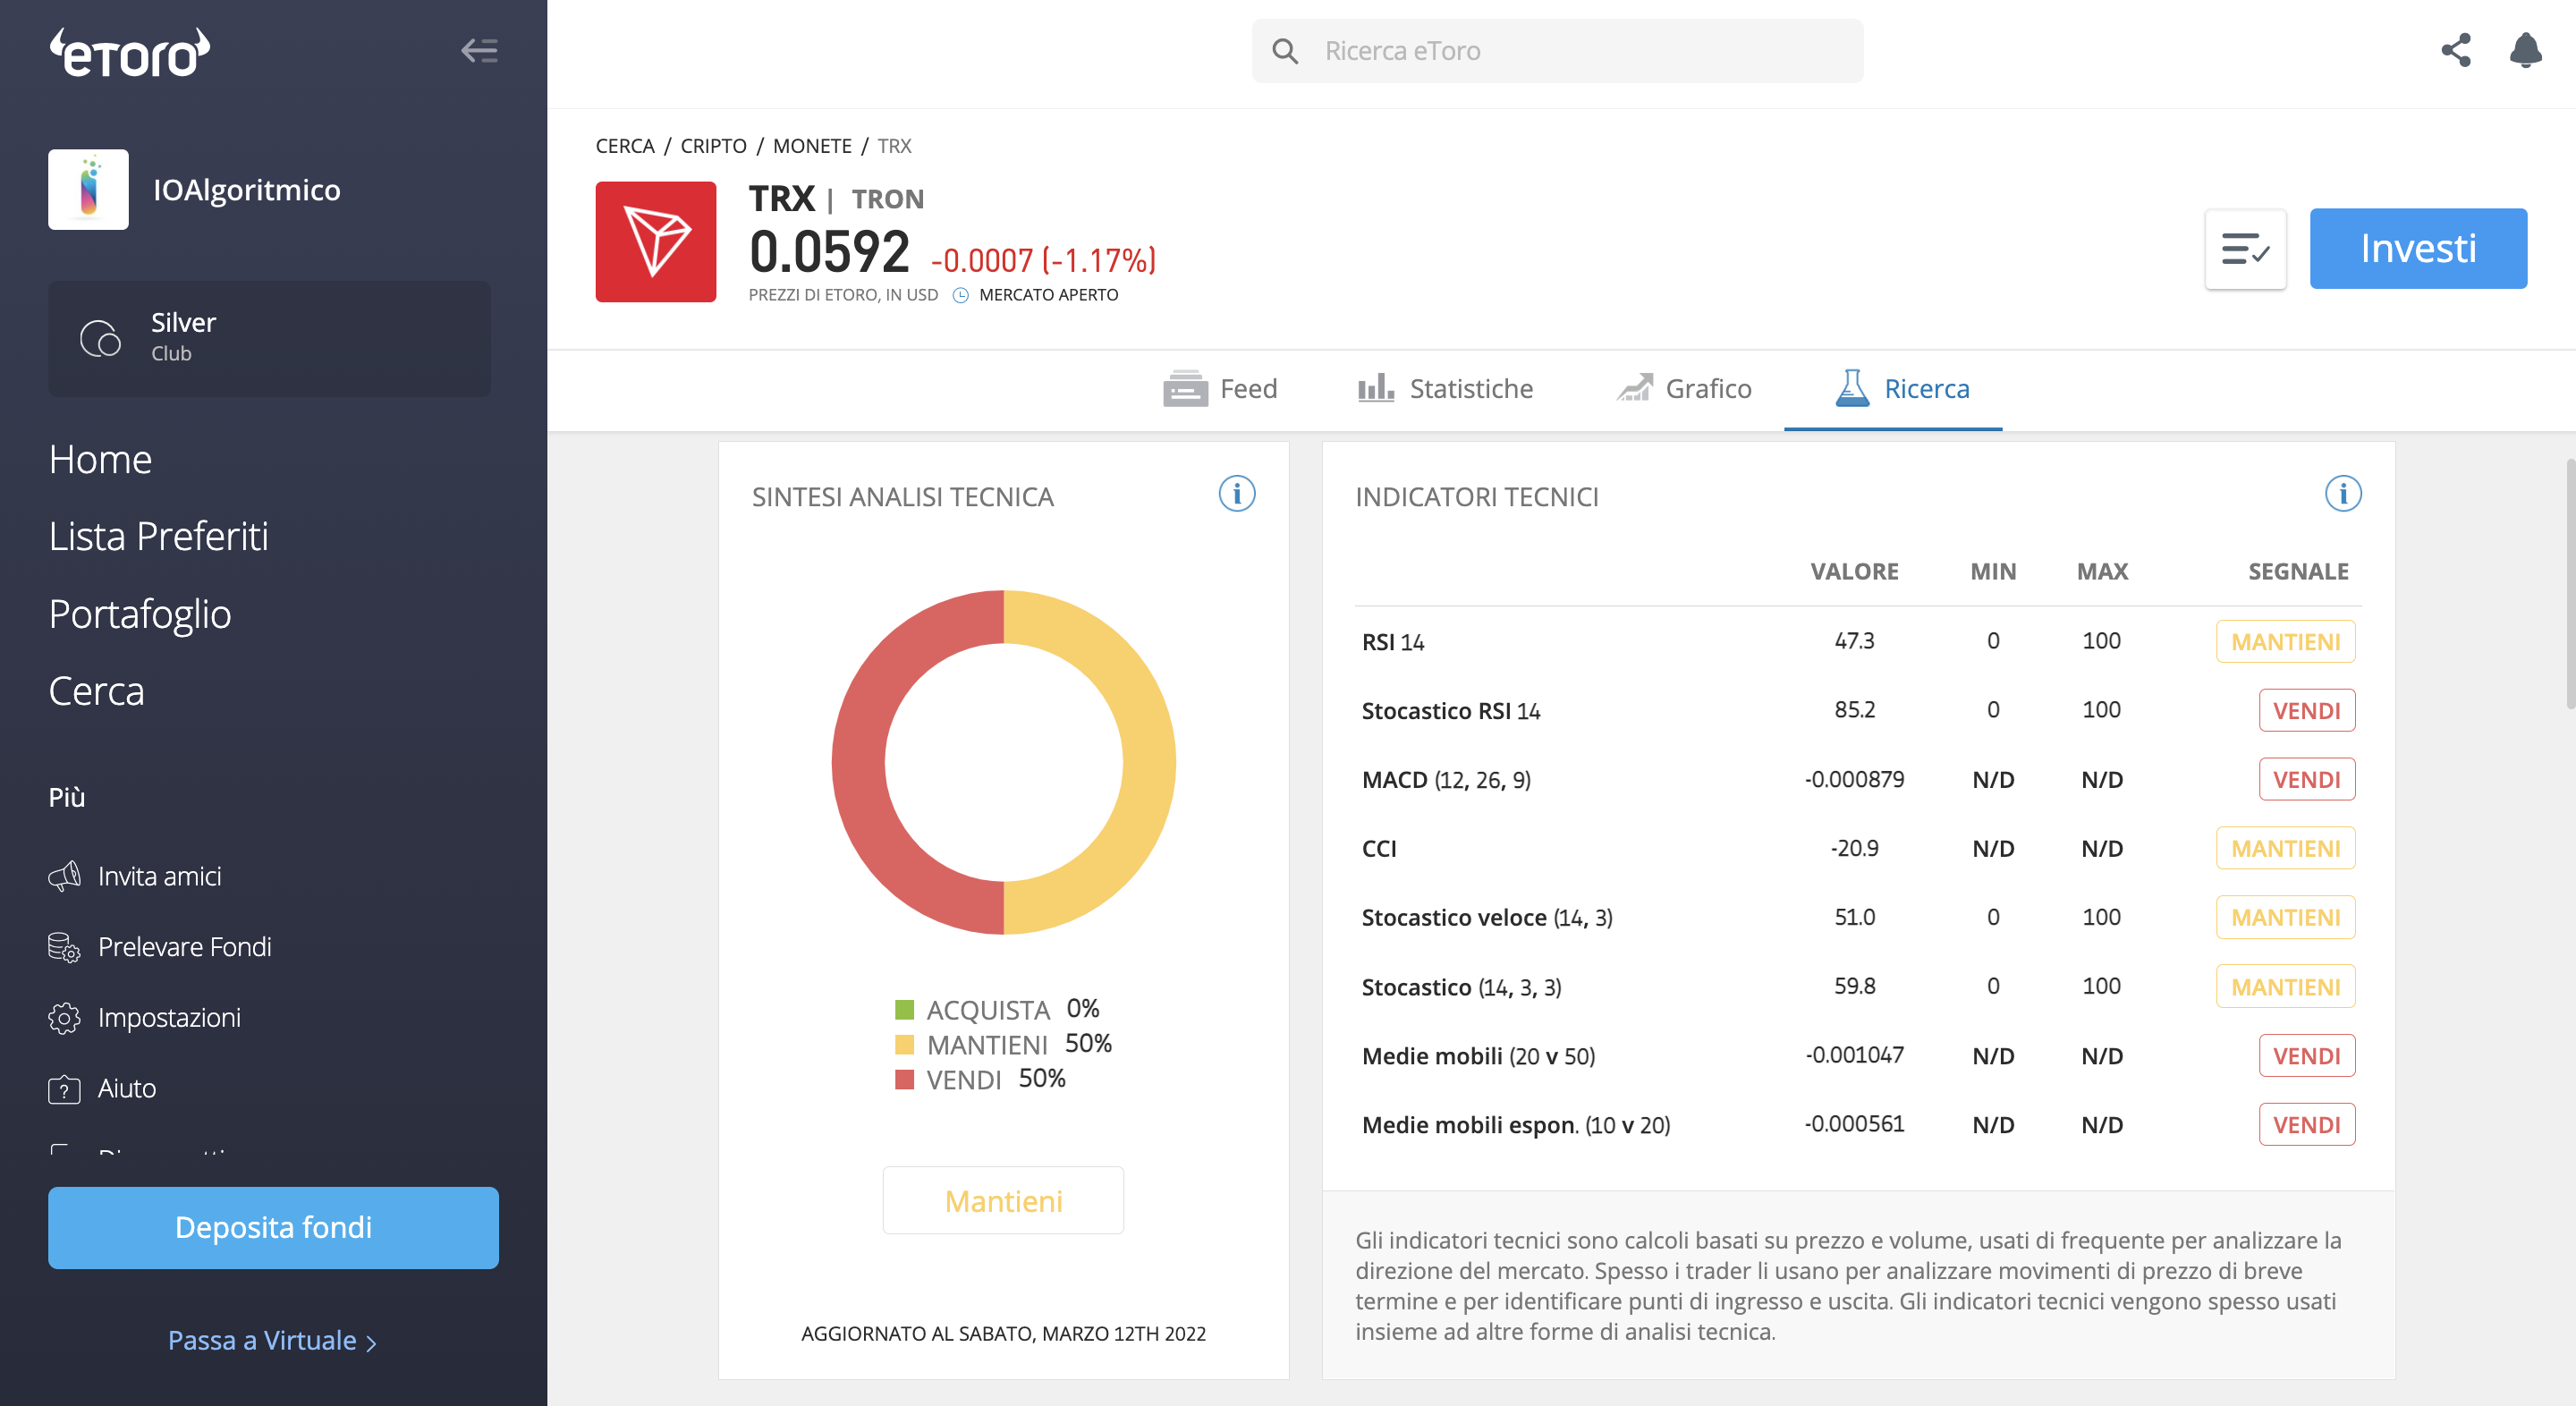Collapse the sidebar with the arrow icon
Viewport: 2576px width, 1406px height.
[x=479, y=51]
